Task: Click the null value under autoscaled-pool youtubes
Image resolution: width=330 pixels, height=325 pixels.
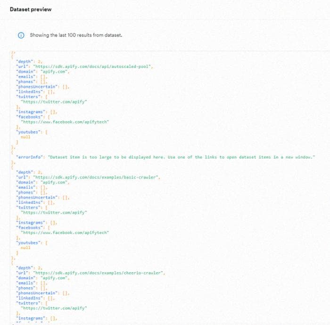Action: [25, 137]
